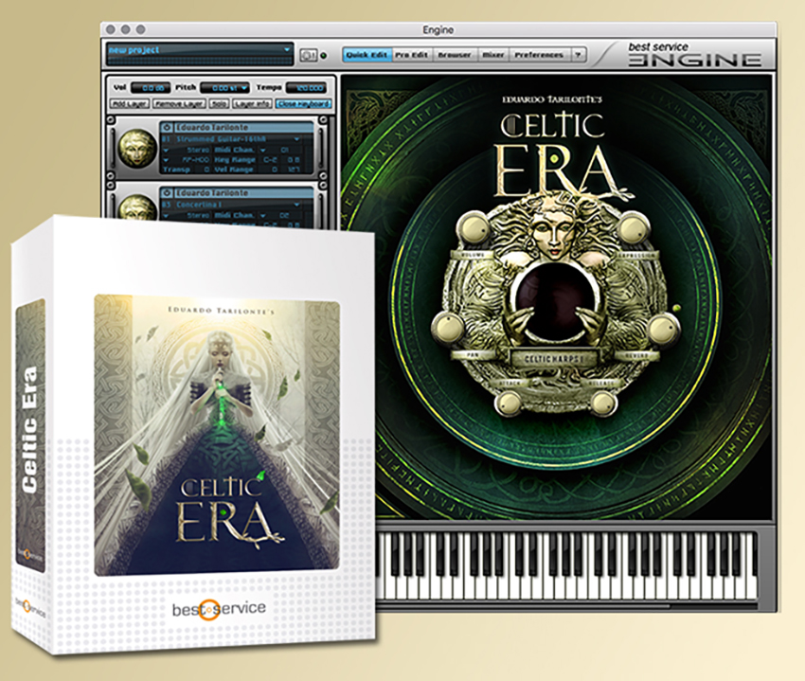Click the question mark help button
Viewport: 805px width, 681px height.
(578, 54)
